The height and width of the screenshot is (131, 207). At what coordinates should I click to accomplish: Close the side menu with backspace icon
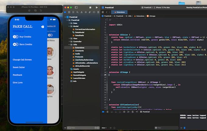point(42,27)
